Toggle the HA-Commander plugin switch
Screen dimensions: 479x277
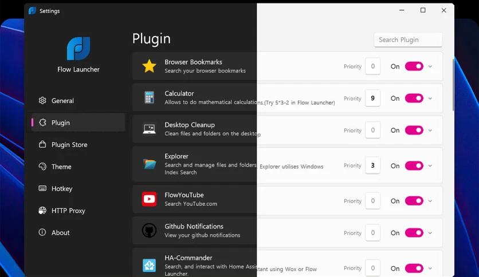click(414, 268)
